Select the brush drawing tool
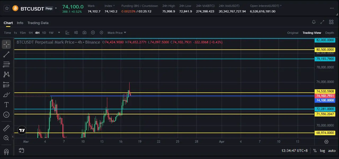This screenshot has height=159, width=339. (x=6, y=95)
